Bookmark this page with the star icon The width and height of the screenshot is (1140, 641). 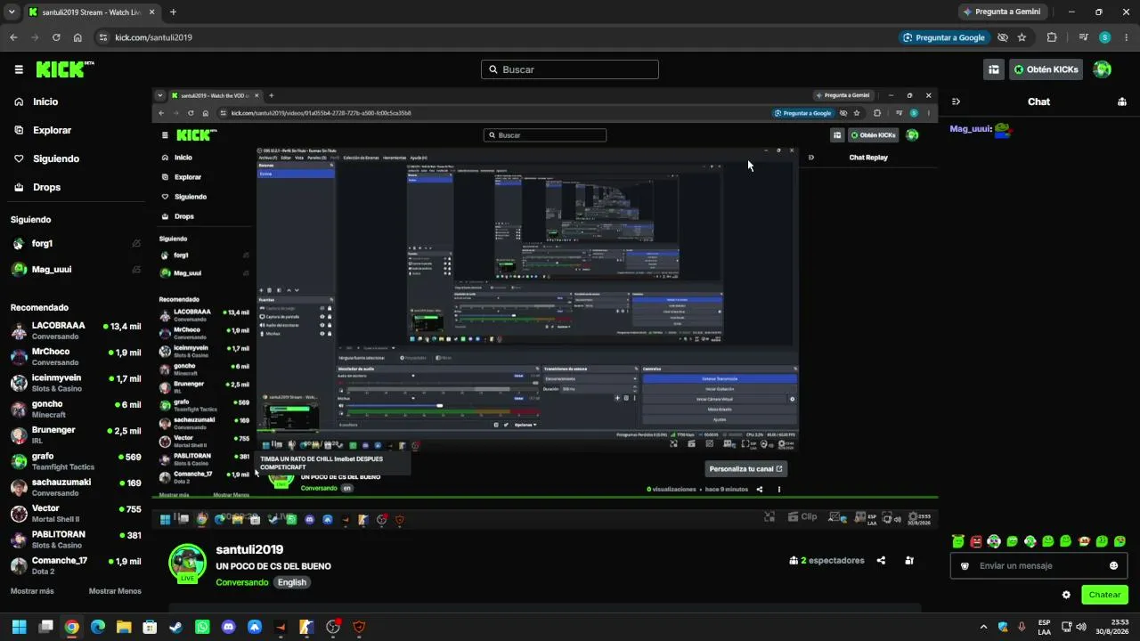coord(1022,37)
